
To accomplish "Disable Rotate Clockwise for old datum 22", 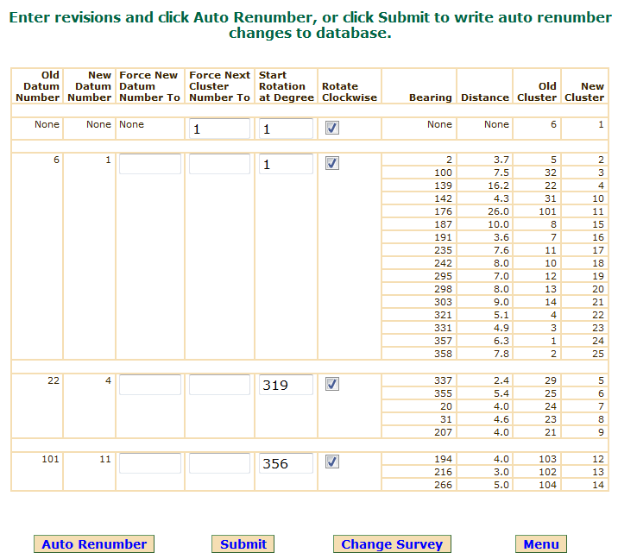I will pyautogui.click(x=332, y=384).
